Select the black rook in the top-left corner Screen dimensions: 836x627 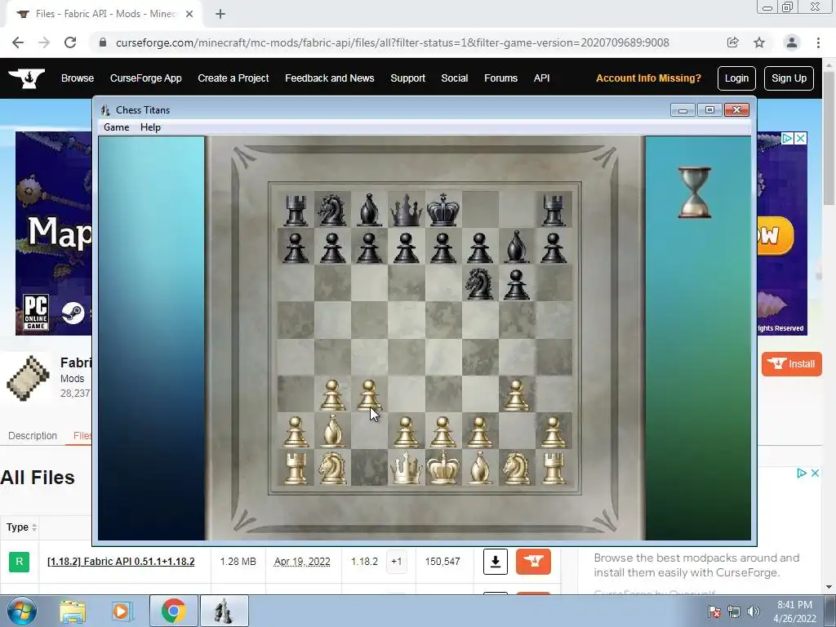(296, 210)
